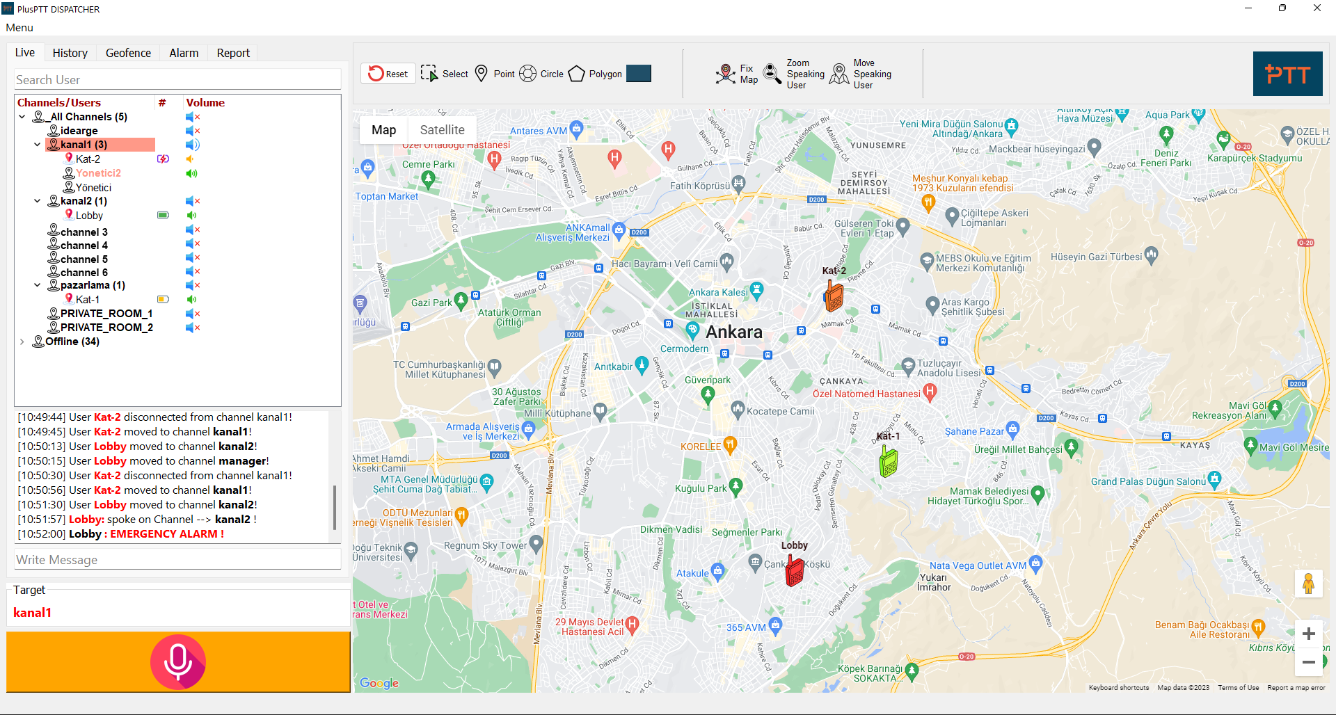Click the Channels/Users column header
The image size is (1336, 715).
pos(59,102)
